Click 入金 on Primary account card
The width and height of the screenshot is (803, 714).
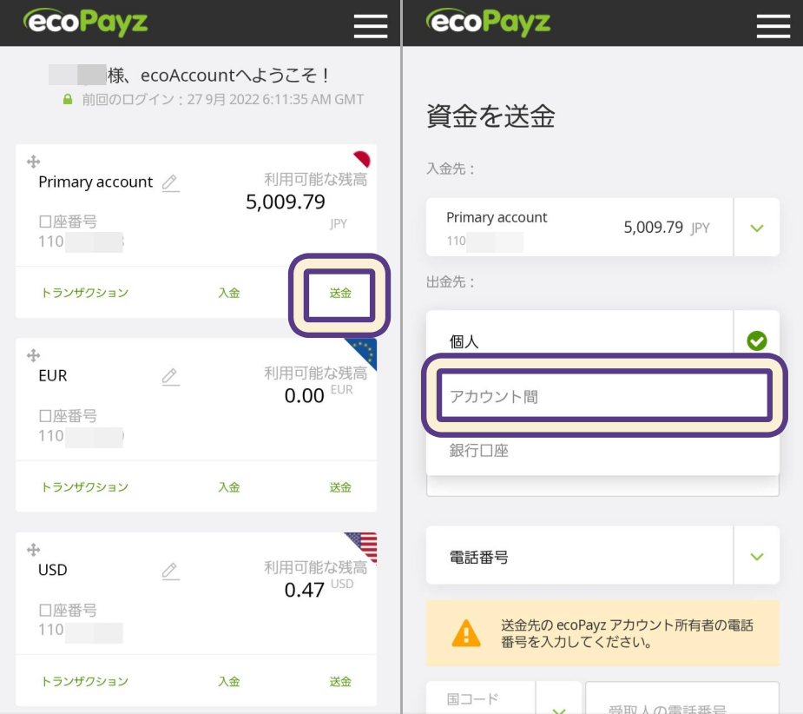pos(229,293)
